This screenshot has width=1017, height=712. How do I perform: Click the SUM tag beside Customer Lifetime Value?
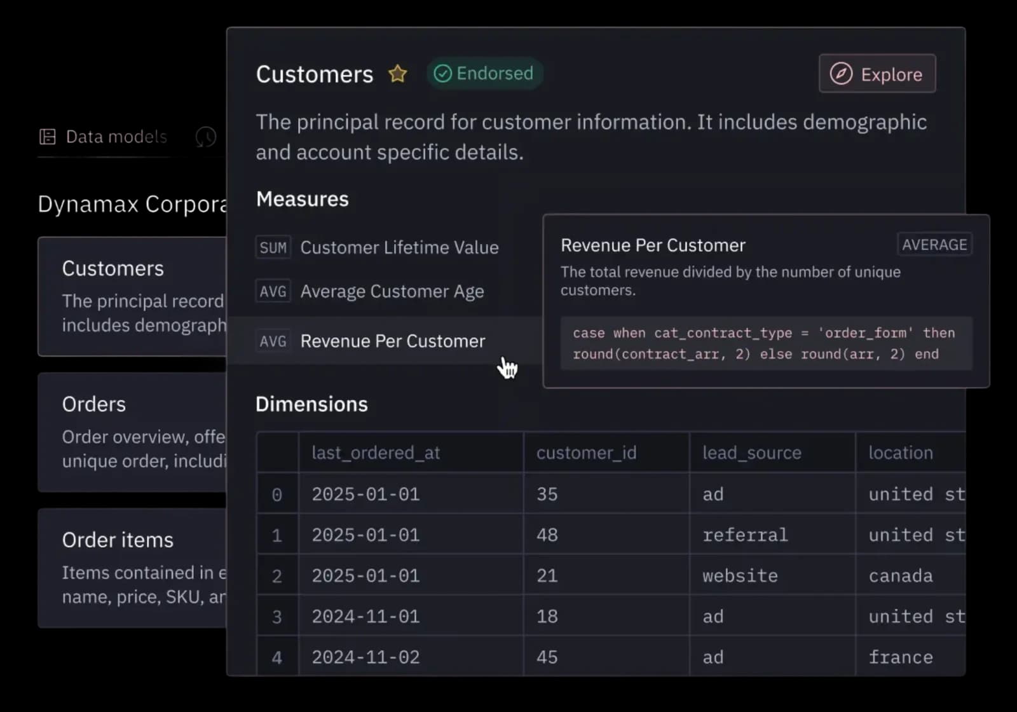[x=273, y=247]
